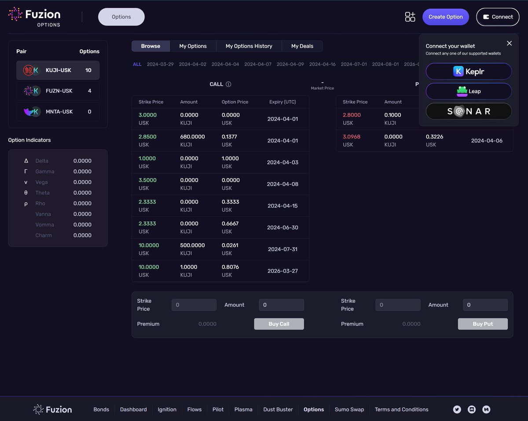Open Flows link in footer
Viewport: 528px width, 421px height.
194,410
